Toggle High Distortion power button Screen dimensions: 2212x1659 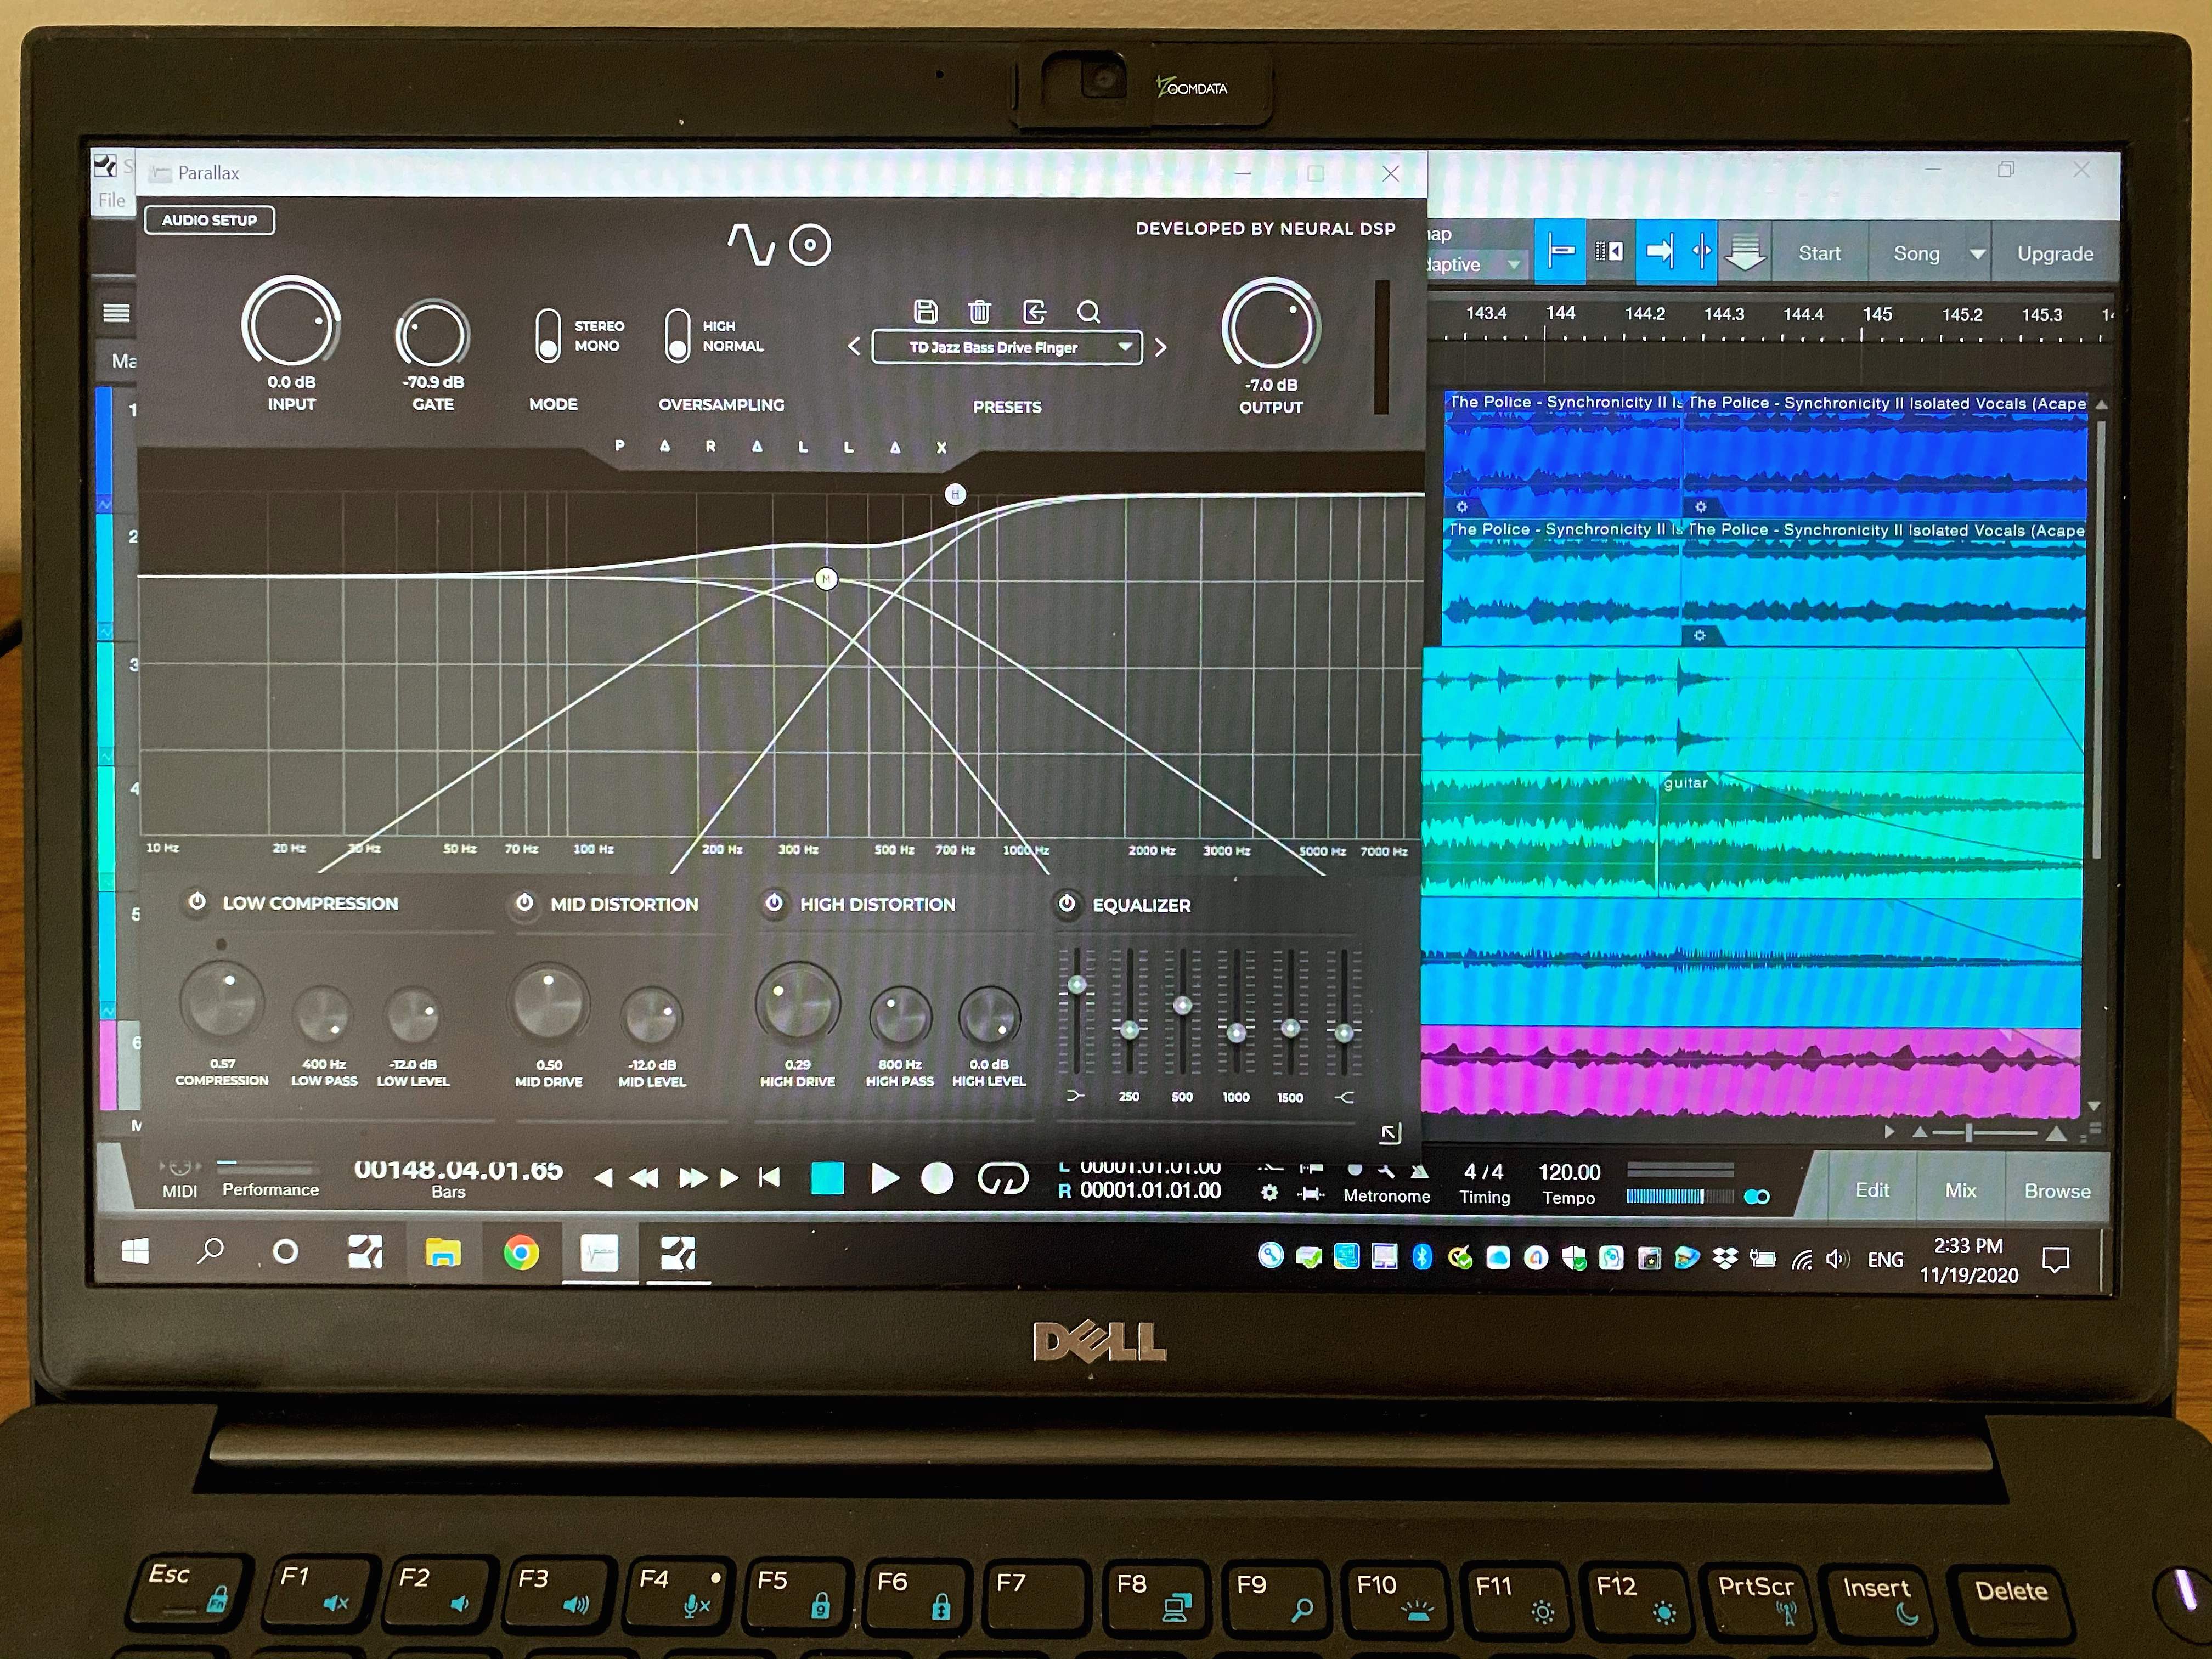(774, 903)
